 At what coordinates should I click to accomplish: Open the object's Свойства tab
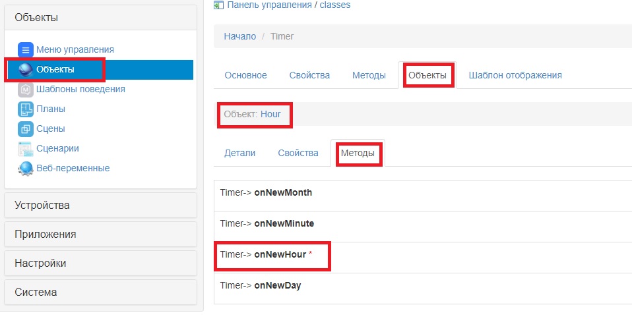(298, 153)
